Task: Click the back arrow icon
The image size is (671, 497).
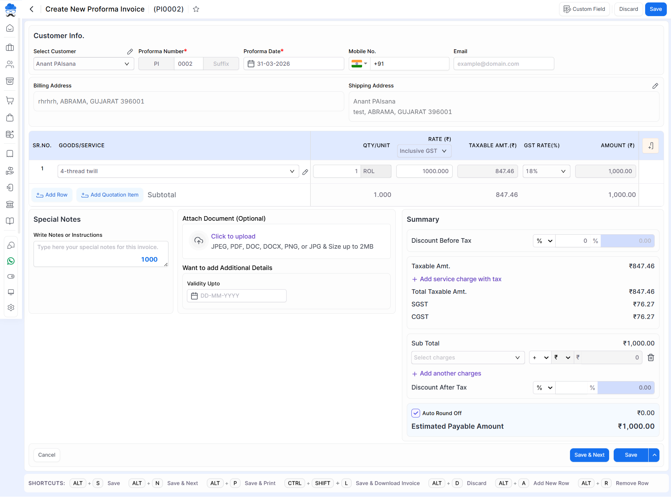Action: [x=31, y=9]
